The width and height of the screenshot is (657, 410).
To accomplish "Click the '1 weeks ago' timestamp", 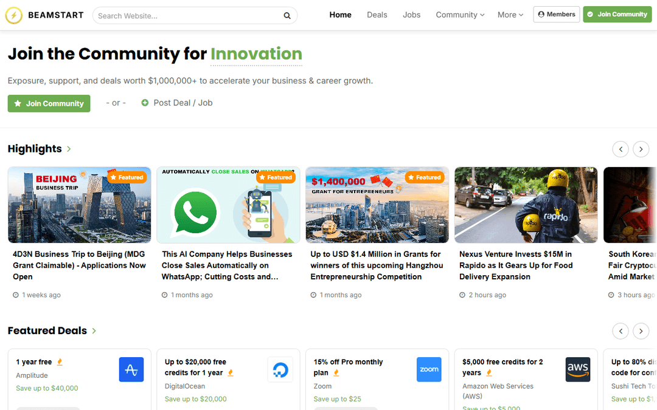I will click(x=41, y=295).
